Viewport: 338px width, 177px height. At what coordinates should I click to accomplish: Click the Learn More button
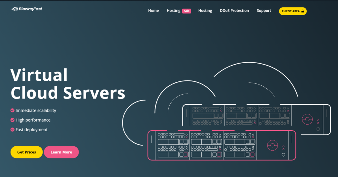(61, 152)
